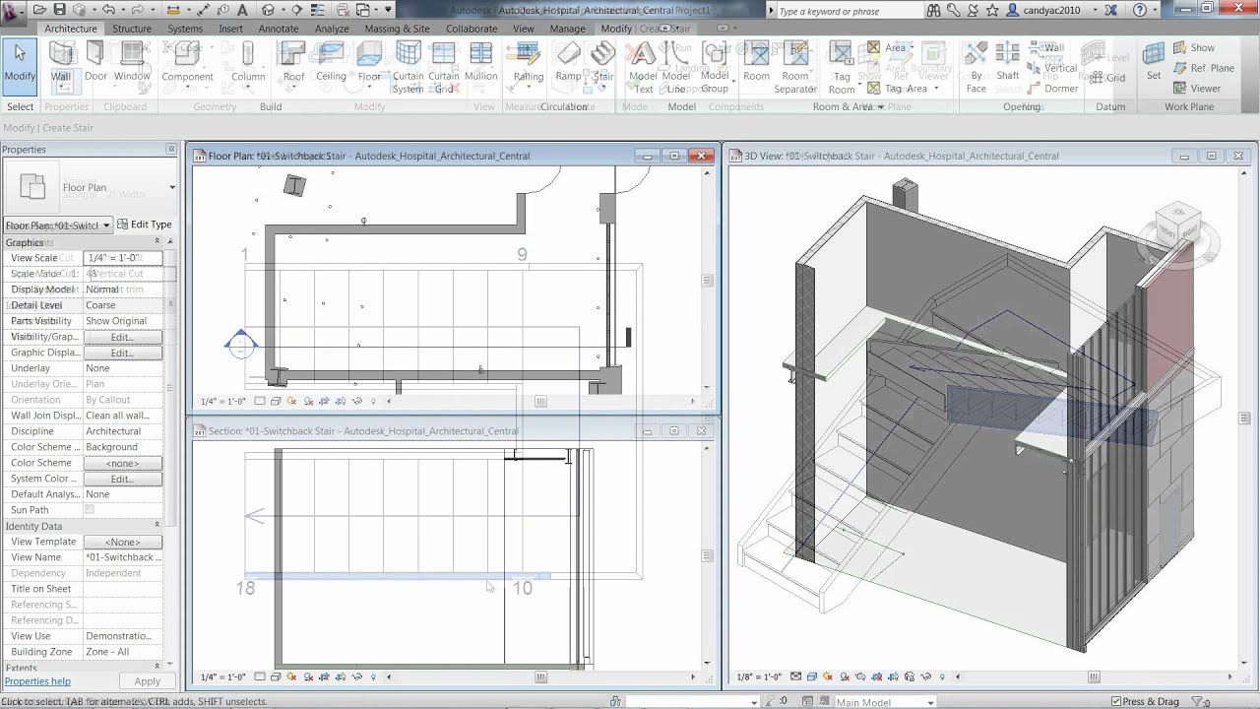Click Edit for Visibility/Graphics overrides
Image resolution: width=1260 pixels, height=709 pixels.
point(122,337)
